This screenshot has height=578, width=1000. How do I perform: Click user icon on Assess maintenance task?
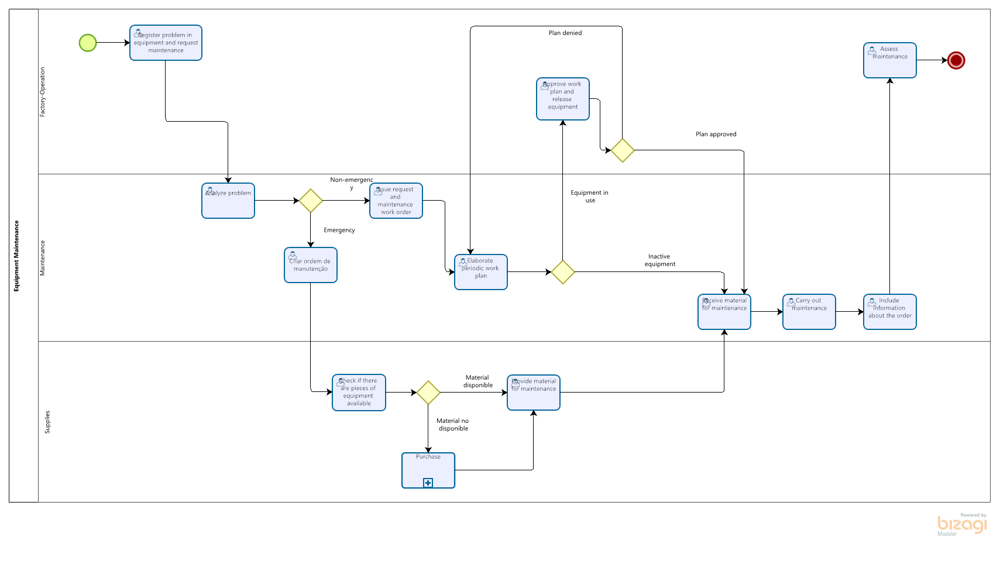pyautogui.click(x=872, y=51)
